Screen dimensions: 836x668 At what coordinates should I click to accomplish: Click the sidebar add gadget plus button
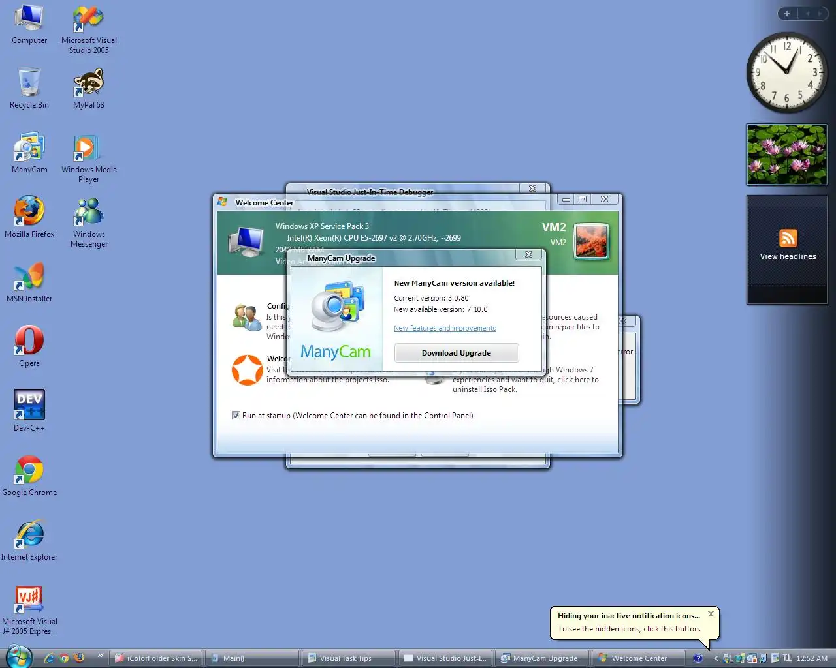click(x=787, y=14)
